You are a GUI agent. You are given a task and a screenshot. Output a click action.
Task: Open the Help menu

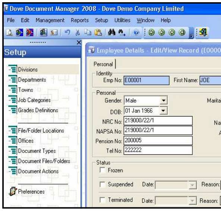tap(165, 20)
